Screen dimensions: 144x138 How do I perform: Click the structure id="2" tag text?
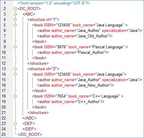[43, 69]
